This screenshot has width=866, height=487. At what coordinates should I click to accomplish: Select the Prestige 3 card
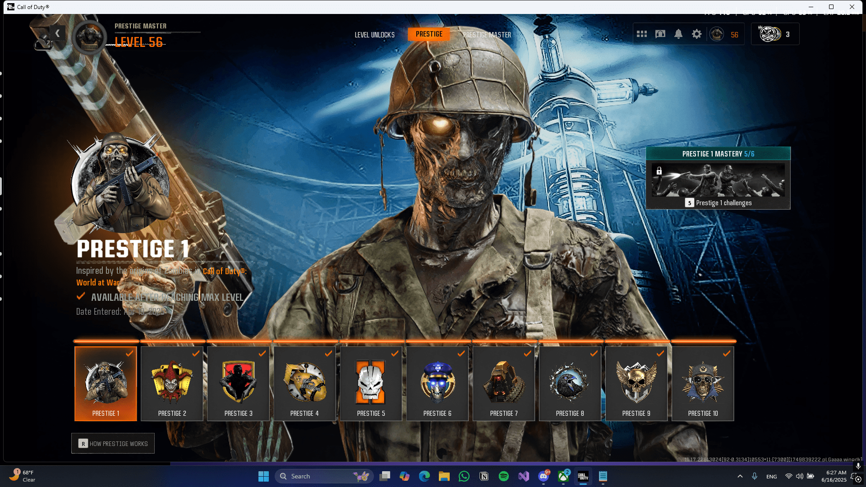(238, 384)
